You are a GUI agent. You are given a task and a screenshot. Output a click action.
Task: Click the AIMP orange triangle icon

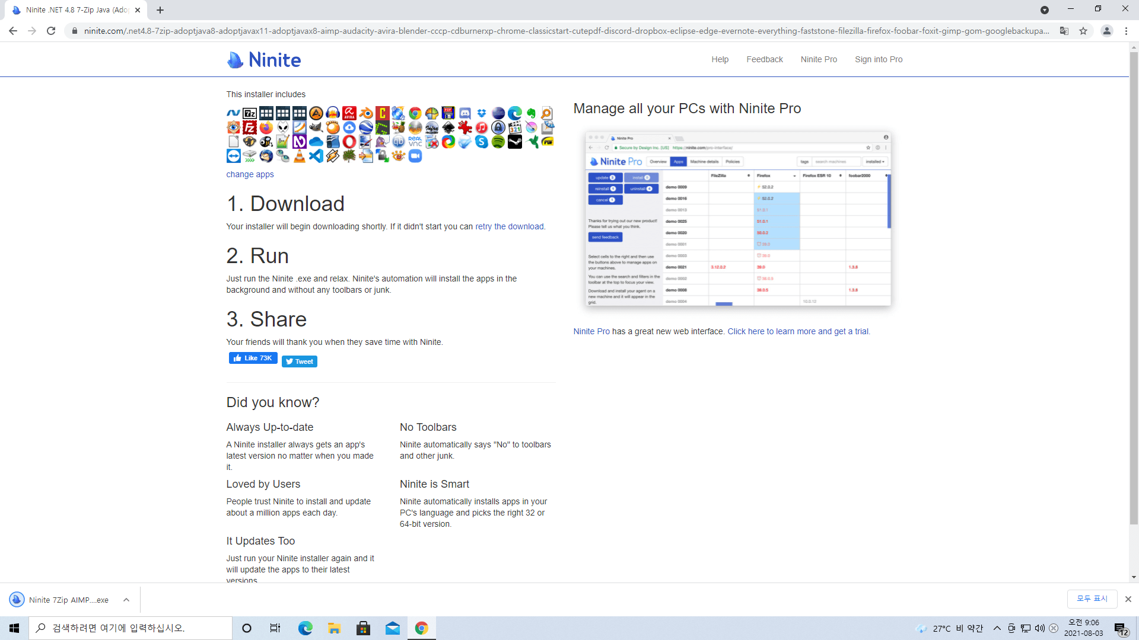(316, 113)
